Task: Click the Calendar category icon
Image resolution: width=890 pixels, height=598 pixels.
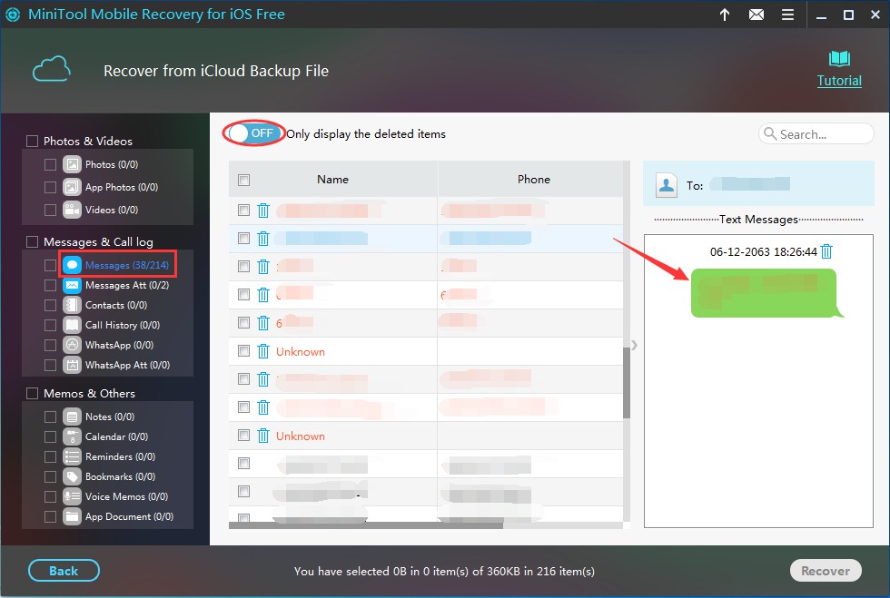Action: pos(72,436)
